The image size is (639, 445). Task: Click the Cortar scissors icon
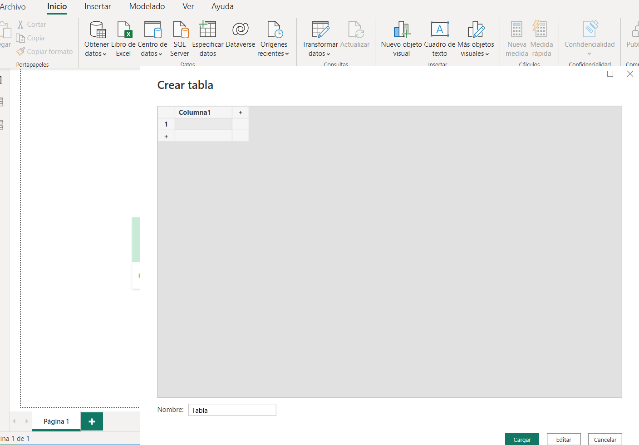(20, 24)
